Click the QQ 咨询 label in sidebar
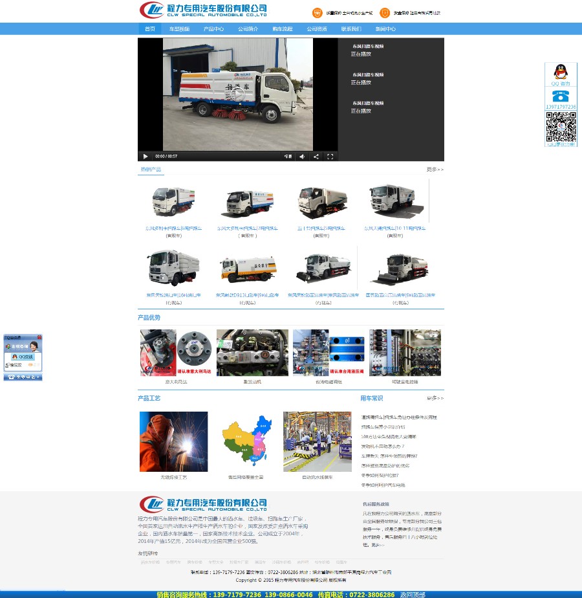582x598 pixels. pos(561,84)
